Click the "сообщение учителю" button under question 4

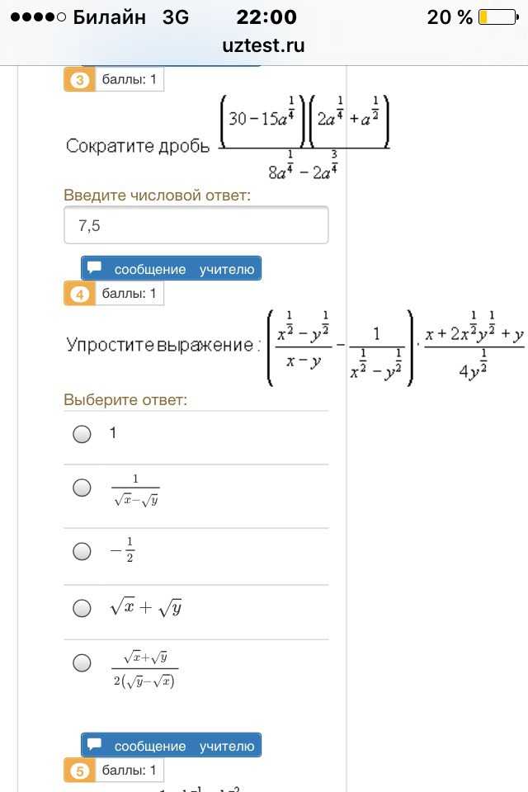(x=172, y=746)
